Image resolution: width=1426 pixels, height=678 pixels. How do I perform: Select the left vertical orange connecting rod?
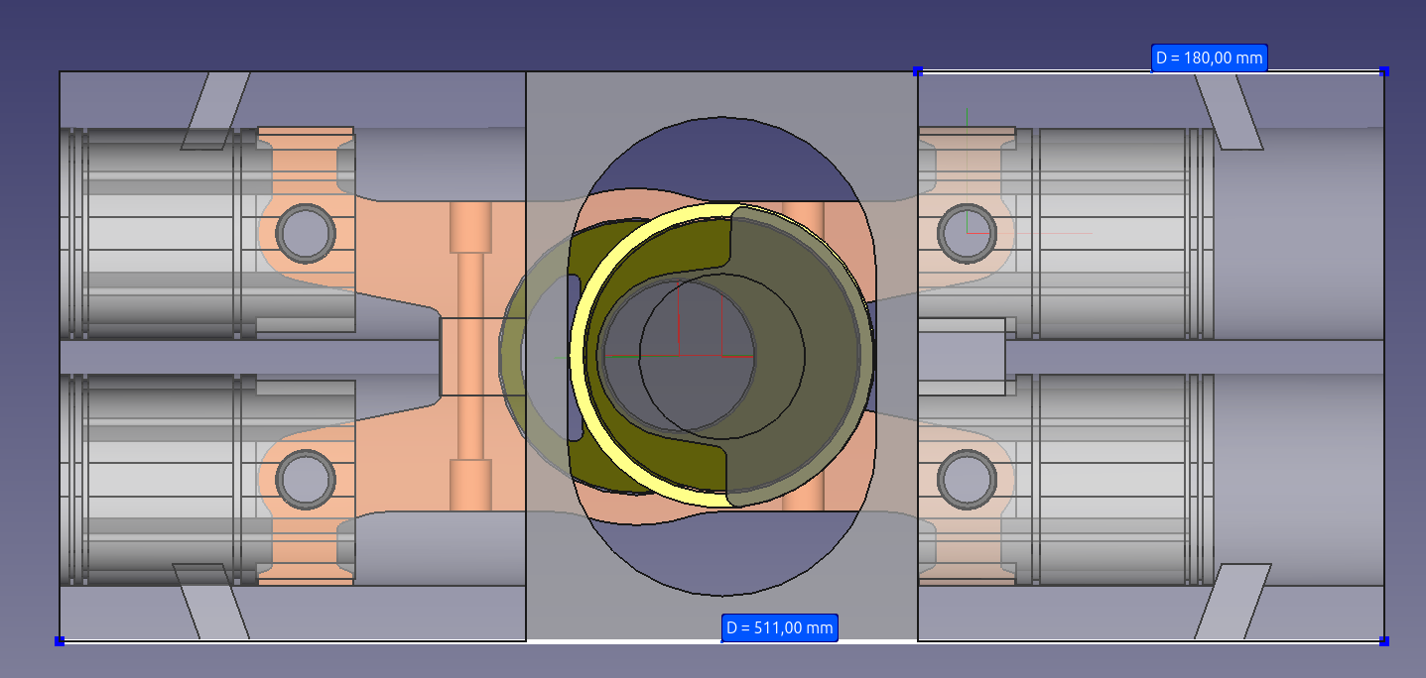470,357
